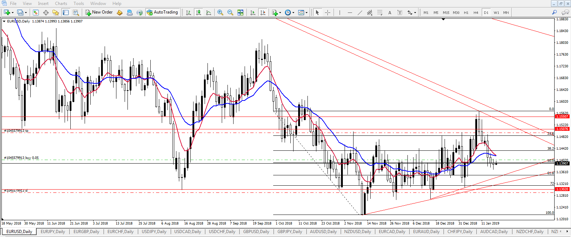Switch the chart to Bar Chart
The image size is (571, 237).
pyautogui.click(x=189, y=12)
